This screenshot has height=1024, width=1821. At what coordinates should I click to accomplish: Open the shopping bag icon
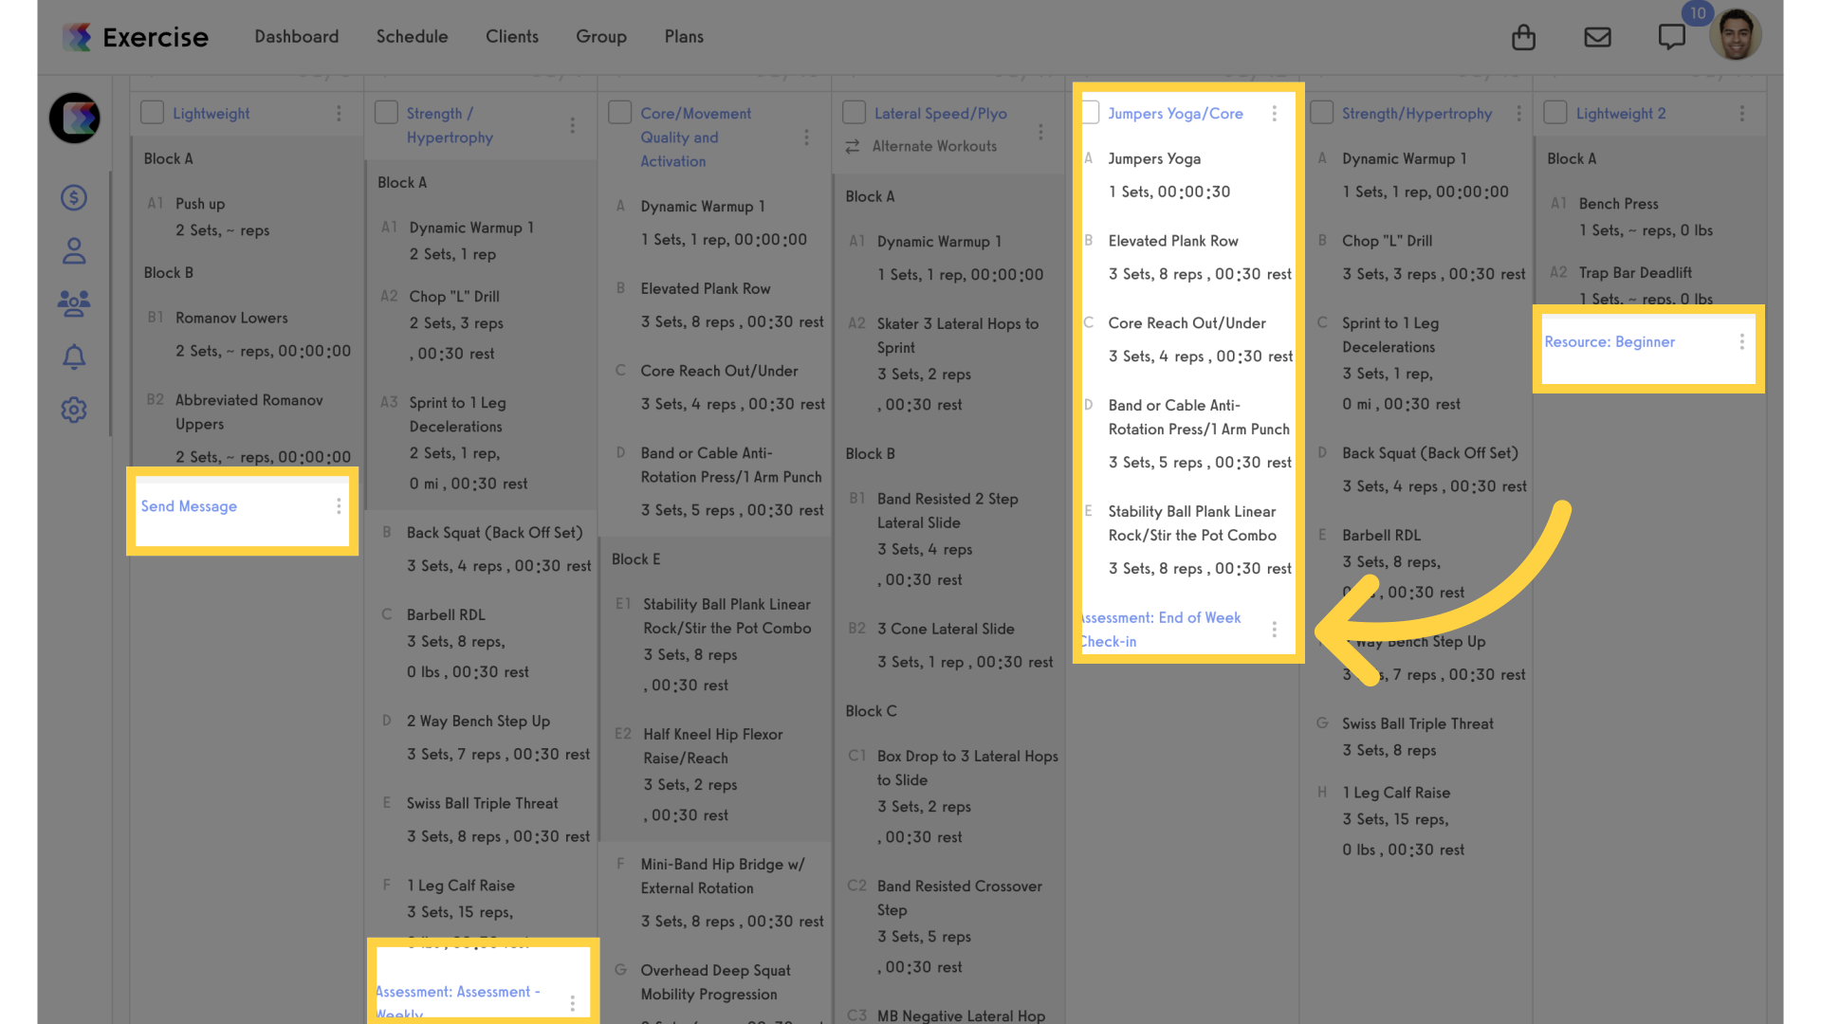tap(1523, 37)
